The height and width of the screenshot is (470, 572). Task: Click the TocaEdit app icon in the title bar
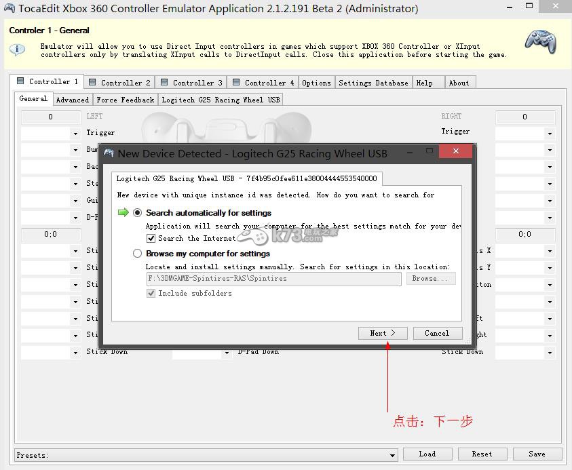coord(8,9)
